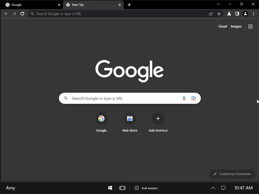Restore down the browser window
The image size is (259, 194).
click(242, 4)
